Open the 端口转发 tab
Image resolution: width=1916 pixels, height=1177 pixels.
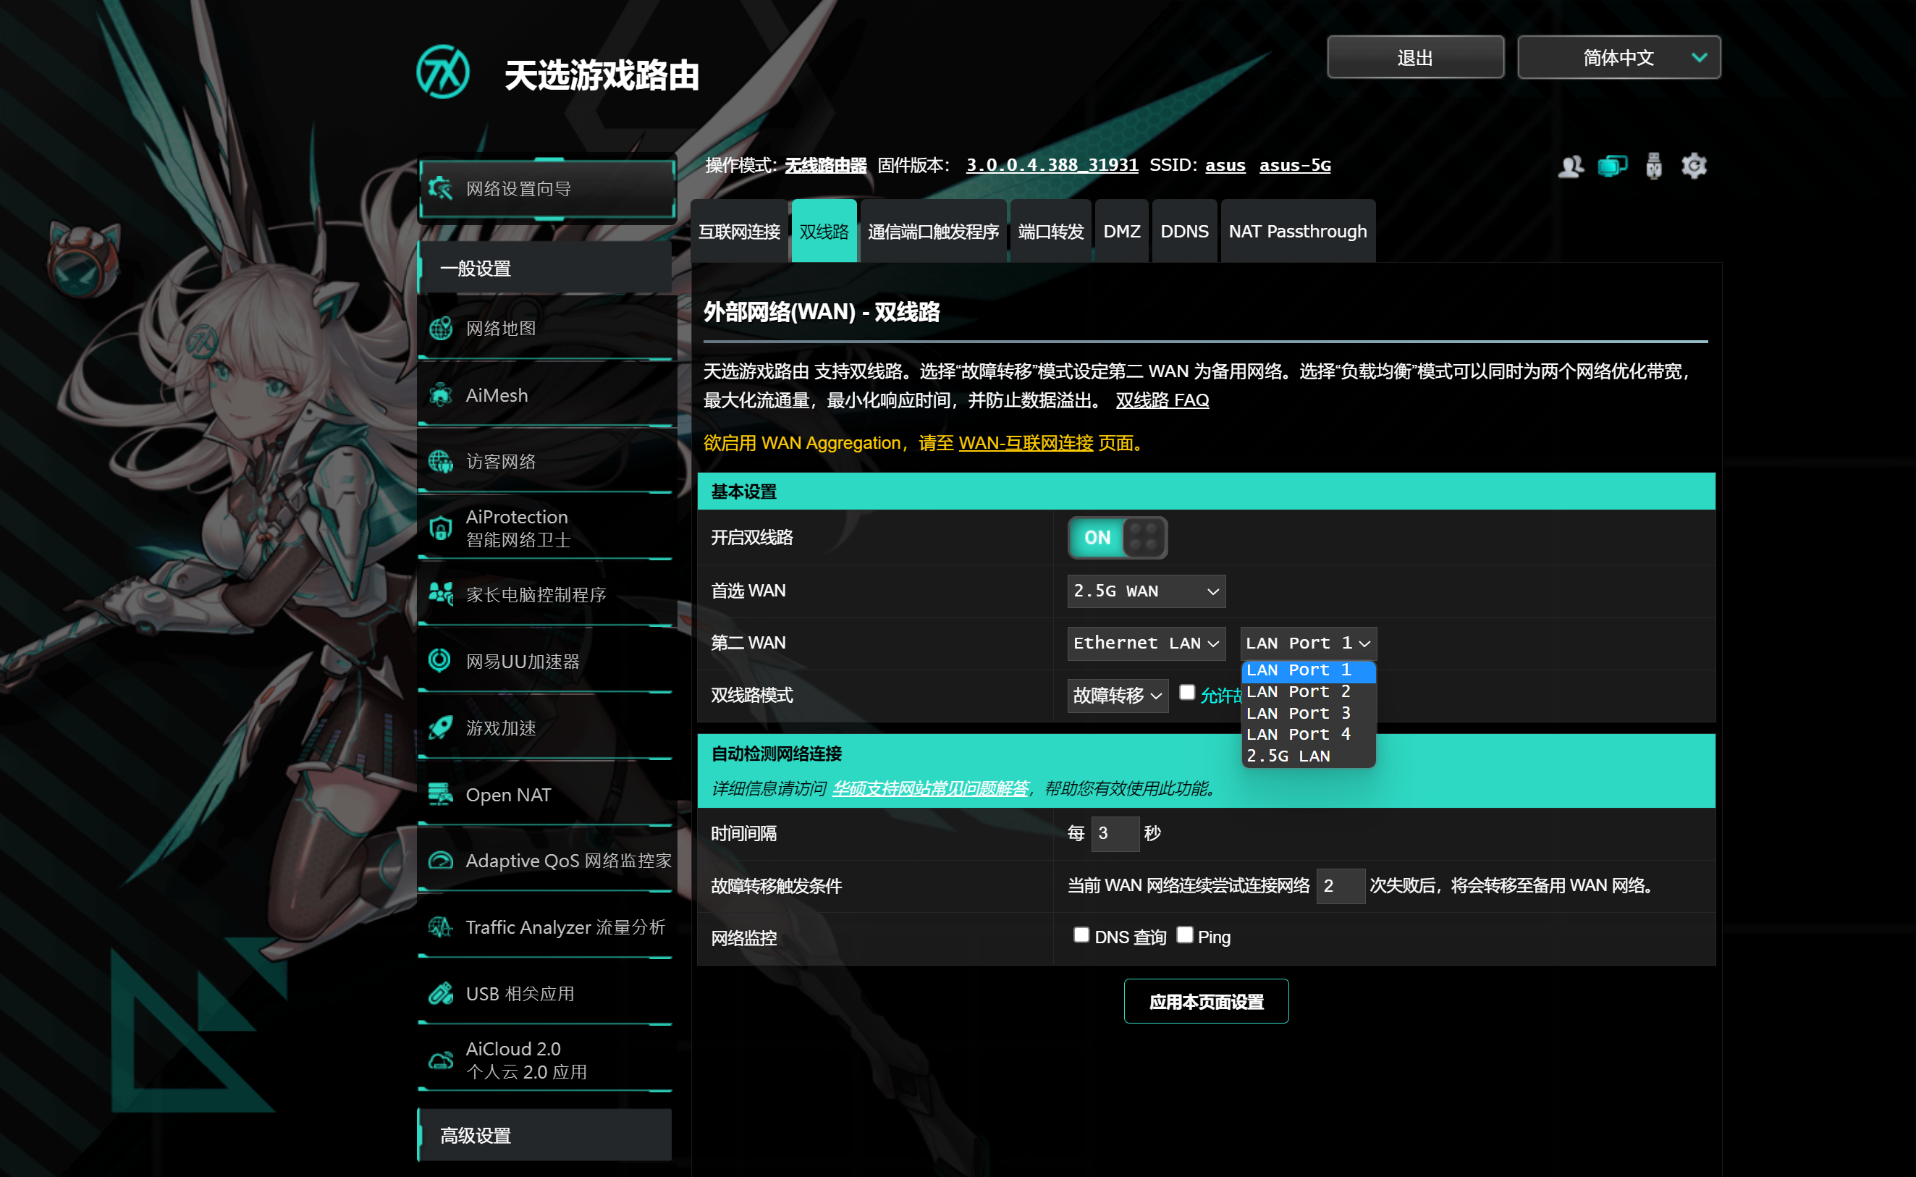click(x=1050, y=231)
